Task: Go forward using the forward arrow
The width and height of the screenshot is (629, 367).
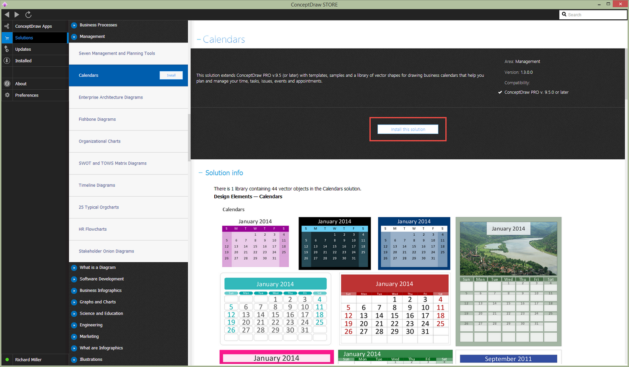Action: pyautogui.click(x=17, y=15)
